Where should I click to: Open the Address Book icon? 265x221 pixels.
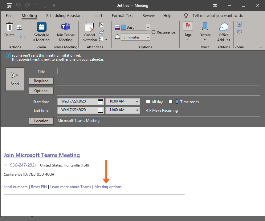[x=101, y=24]
